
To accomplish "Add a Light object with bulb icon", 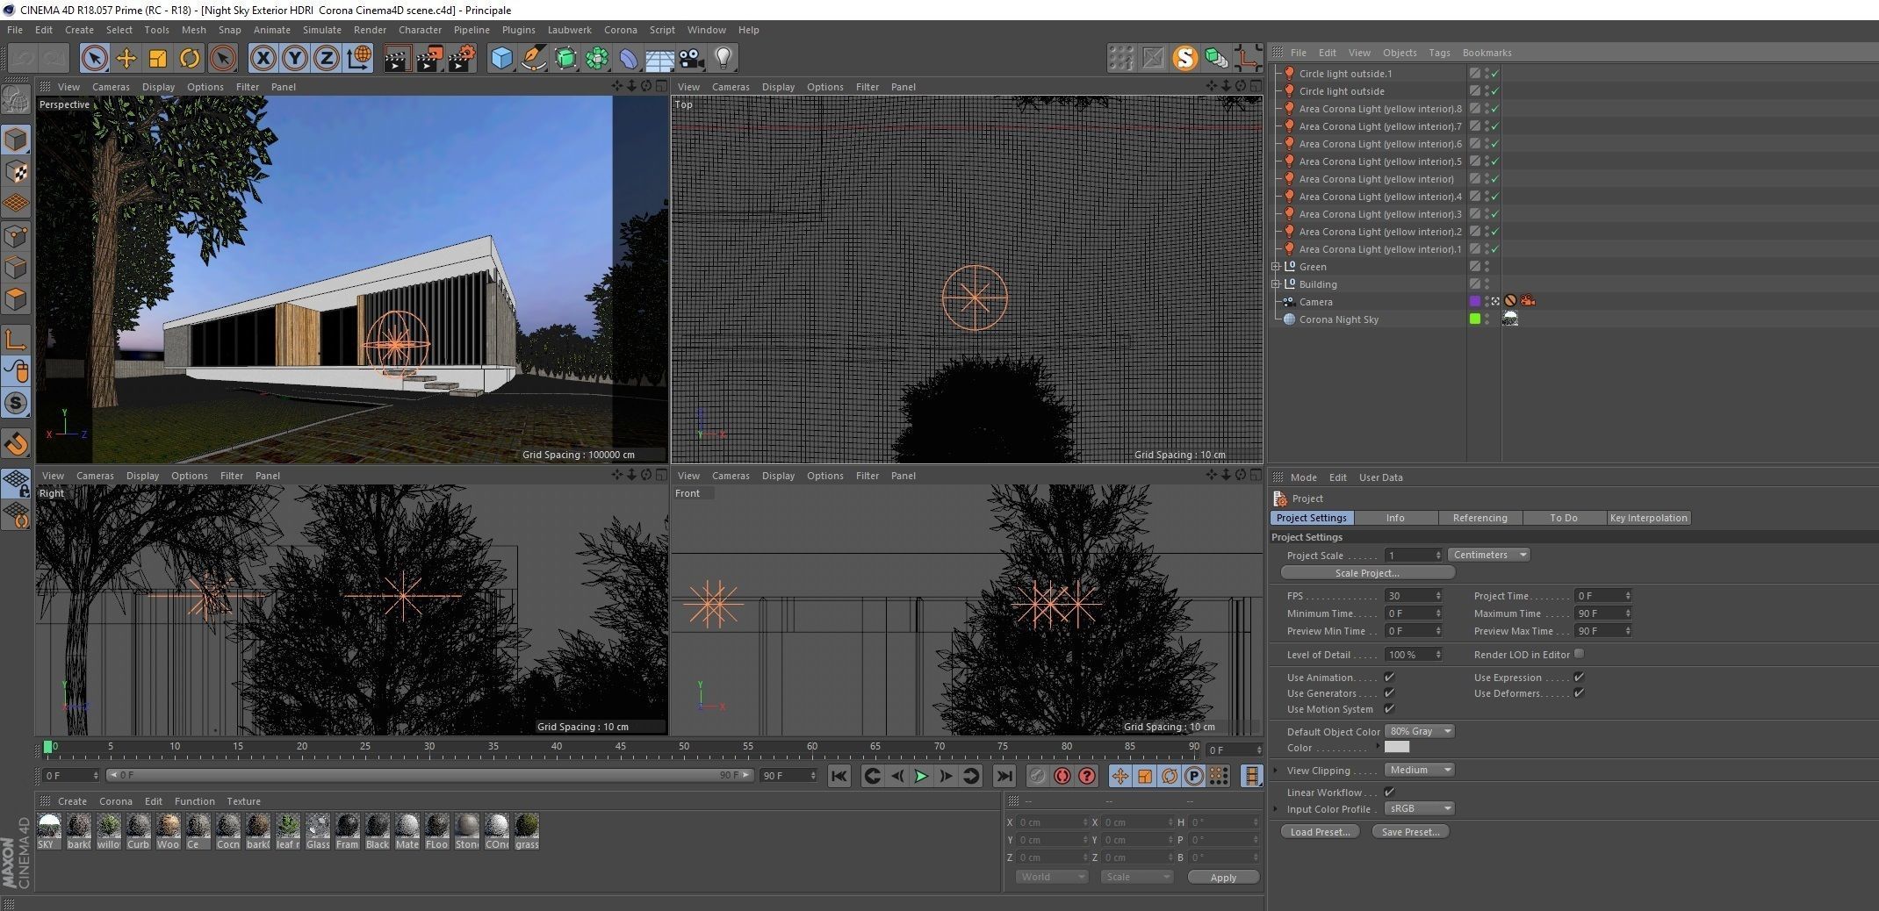I will 724,59.
